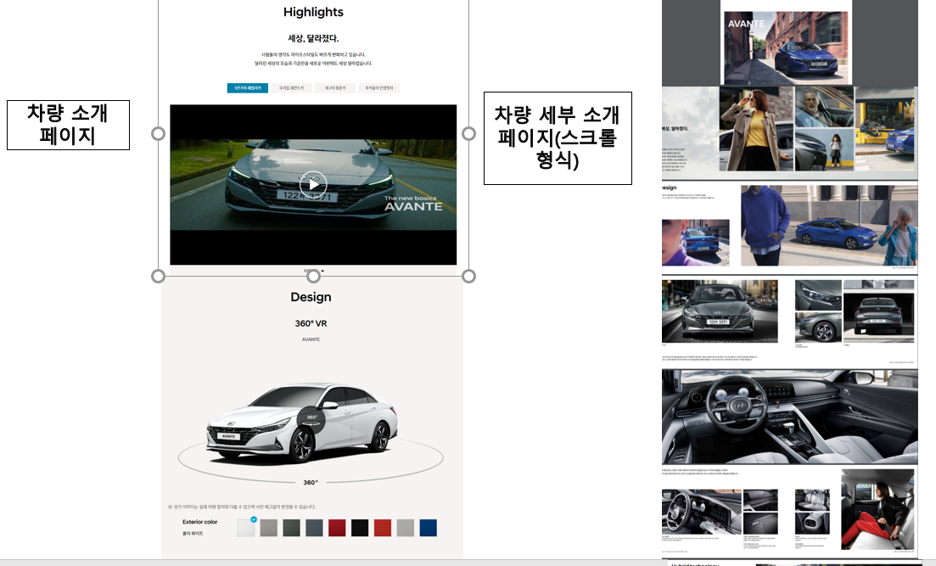Click the 360° badge on the white car

pos(311,418)
